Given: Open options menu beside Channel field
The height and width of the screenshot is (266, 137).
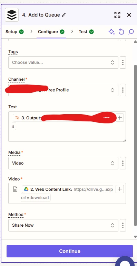Looking at the screenshot, I should (123, 90).
